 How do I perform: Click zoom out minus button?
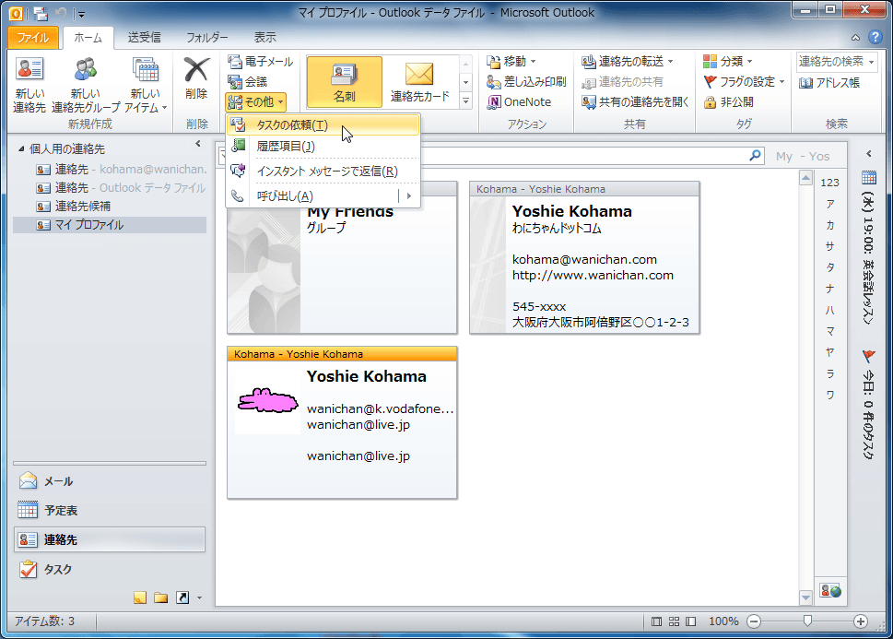pos(754,621)
